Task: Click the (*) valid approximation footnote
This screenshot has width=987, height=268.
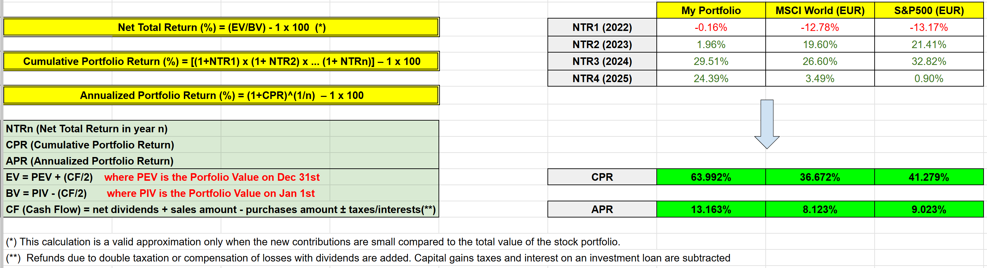Action: pos(313,242)
